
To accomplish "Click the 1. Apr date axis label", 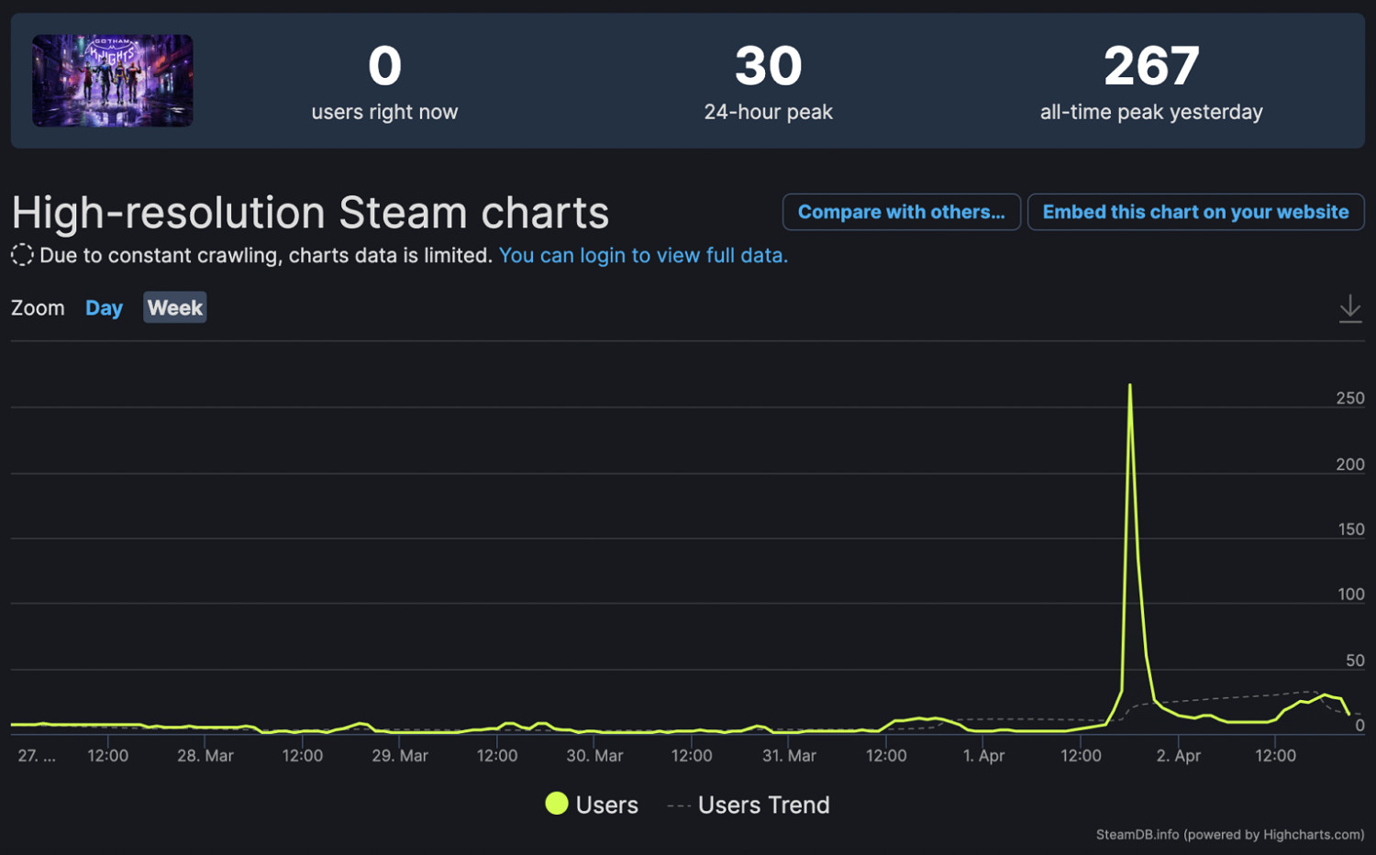I will (983, 756).
